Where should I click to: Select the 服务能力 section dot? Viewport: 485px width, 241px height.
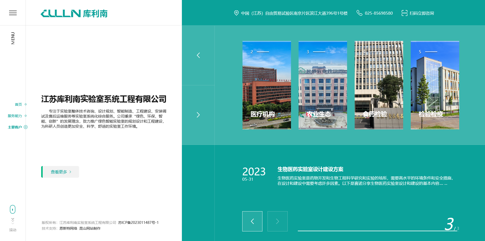coord(26,116)
